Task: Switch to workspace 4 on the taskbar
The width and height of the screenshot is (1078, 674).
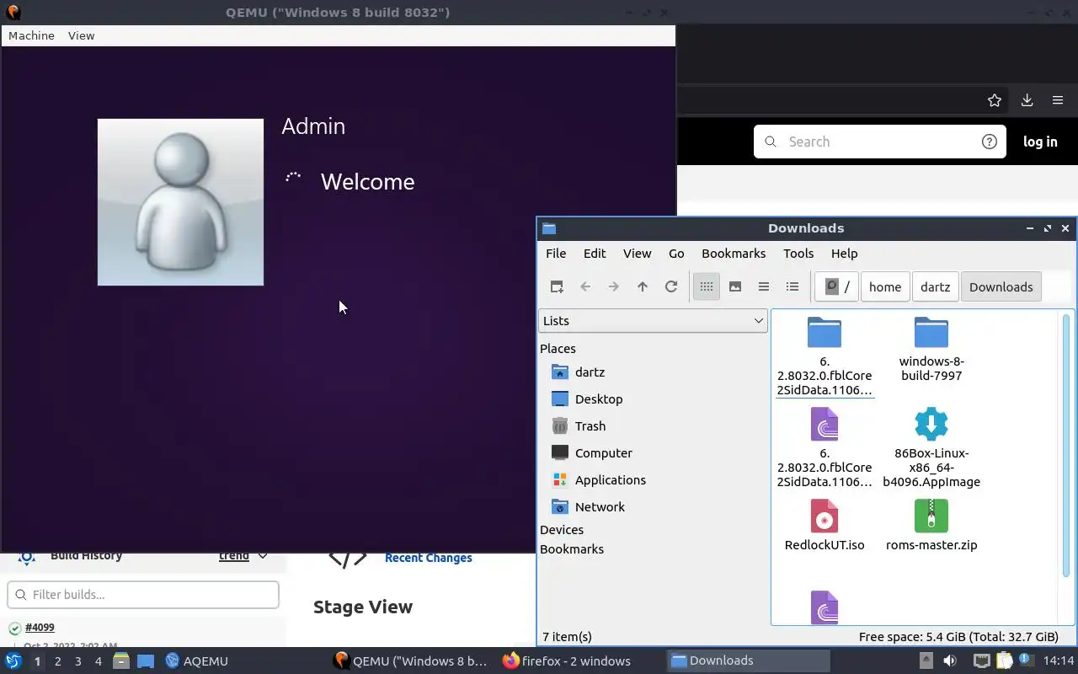Action: coord(98,661)
